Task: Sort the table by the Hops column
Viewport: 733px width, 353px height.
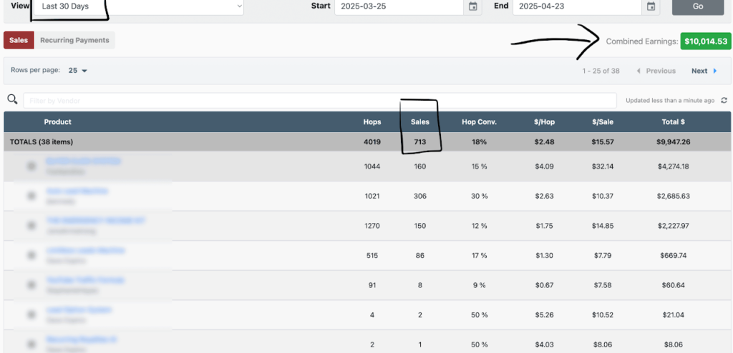Action: click(372, 121)
